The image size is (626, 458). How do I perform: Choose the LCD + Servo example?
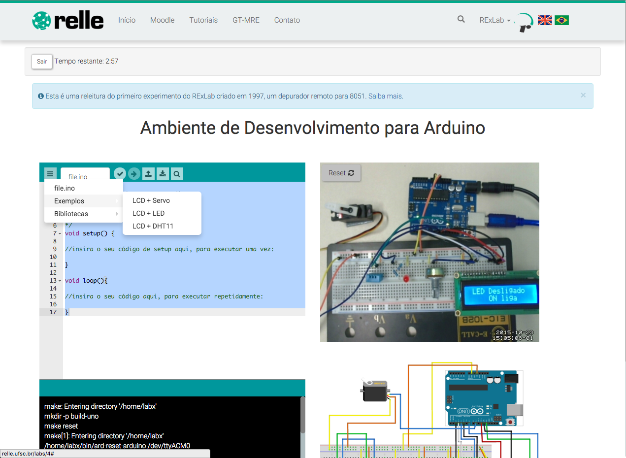162,200
